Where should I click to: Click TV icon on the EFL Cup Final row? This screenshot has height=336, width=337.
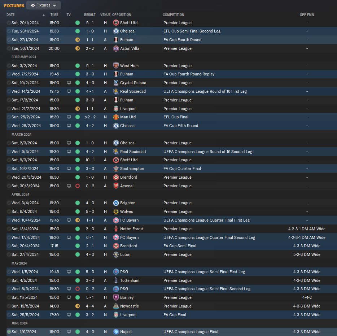(69, 117)
